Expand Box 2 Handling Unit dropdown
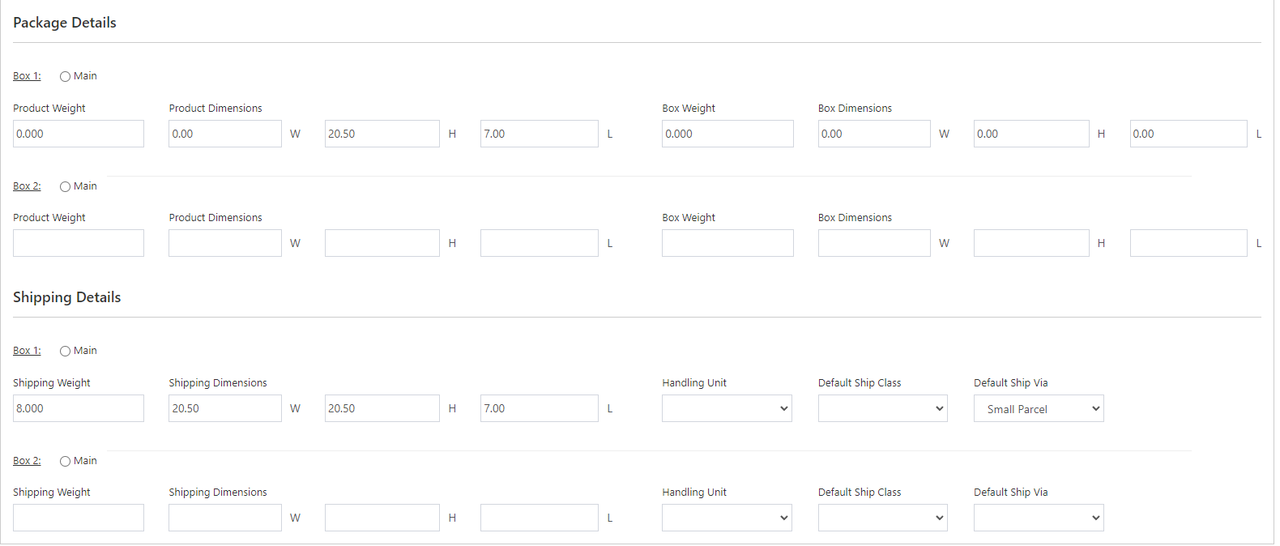Screen dimensions: 1280x546 pyautogui.click(x=727, y=518)
